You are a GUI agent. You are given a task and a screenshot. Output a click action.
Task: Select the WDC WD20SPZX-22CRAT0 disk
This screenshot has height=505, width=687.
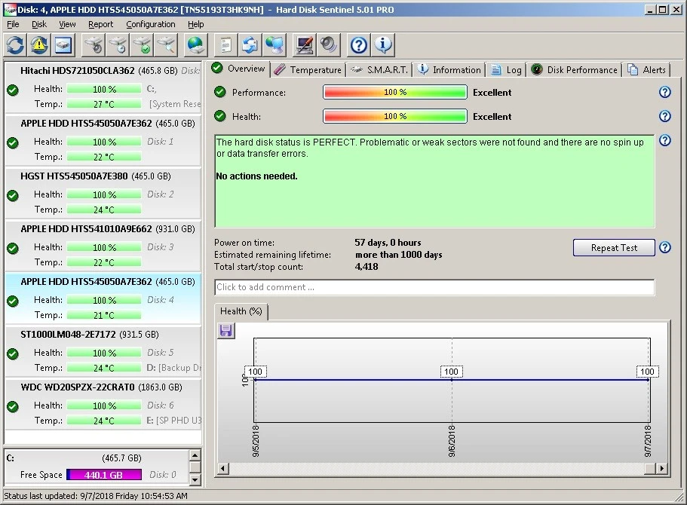click(x=77, y=387)
